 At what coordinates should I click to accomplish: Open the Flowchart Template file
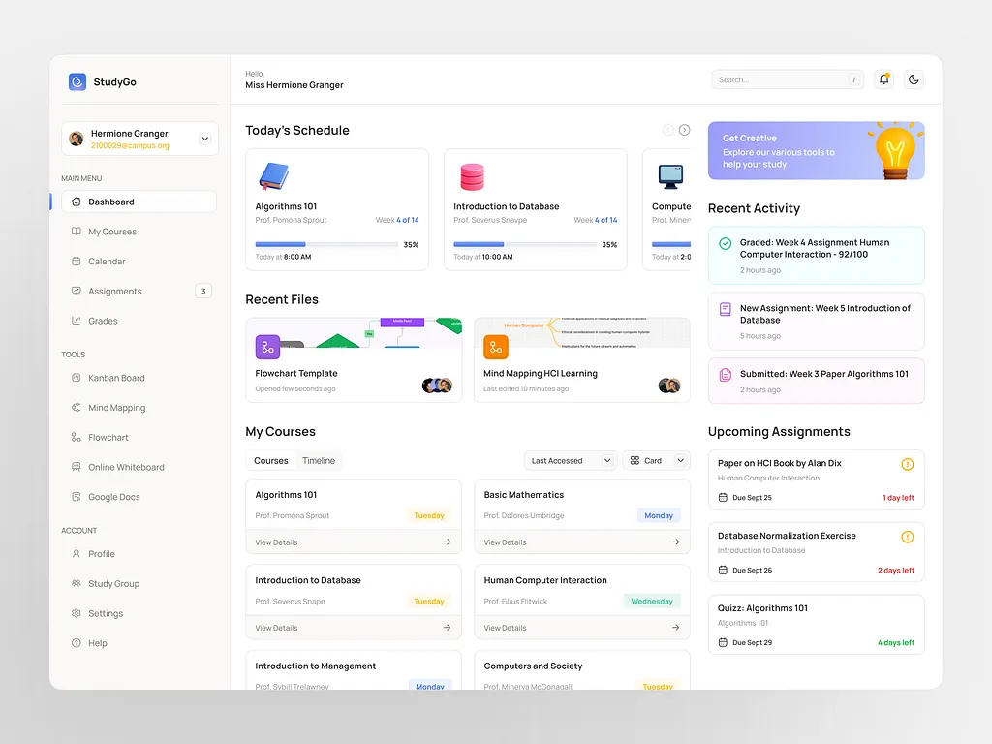click(354, 360)
